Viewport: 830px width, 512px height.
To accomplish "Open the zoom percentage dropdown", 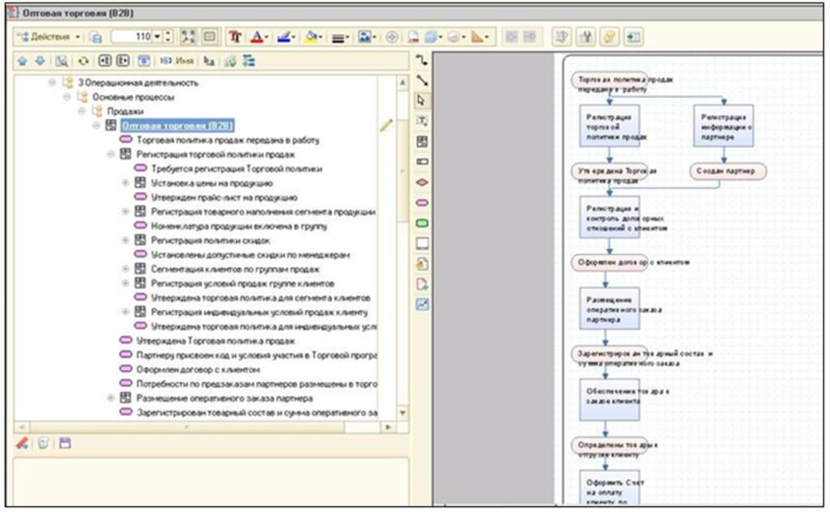I will 156,37.
